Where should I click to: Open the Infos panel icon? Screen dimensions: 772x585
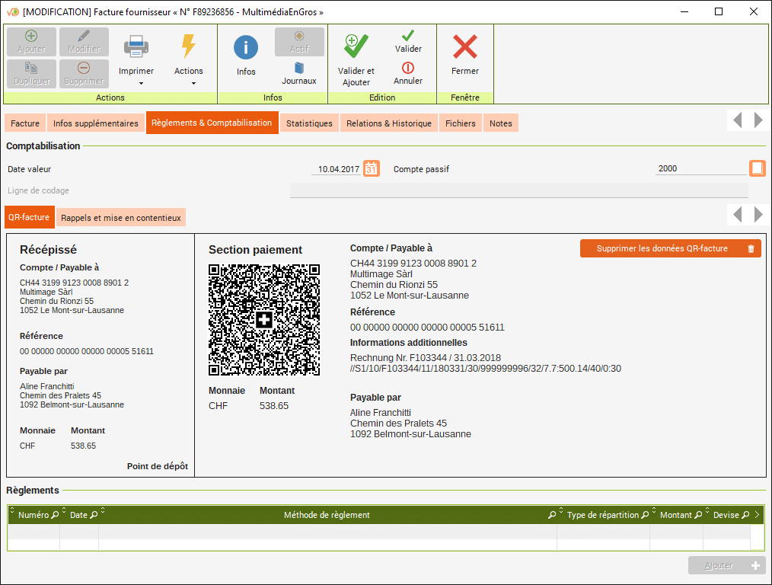coord(246,48)
